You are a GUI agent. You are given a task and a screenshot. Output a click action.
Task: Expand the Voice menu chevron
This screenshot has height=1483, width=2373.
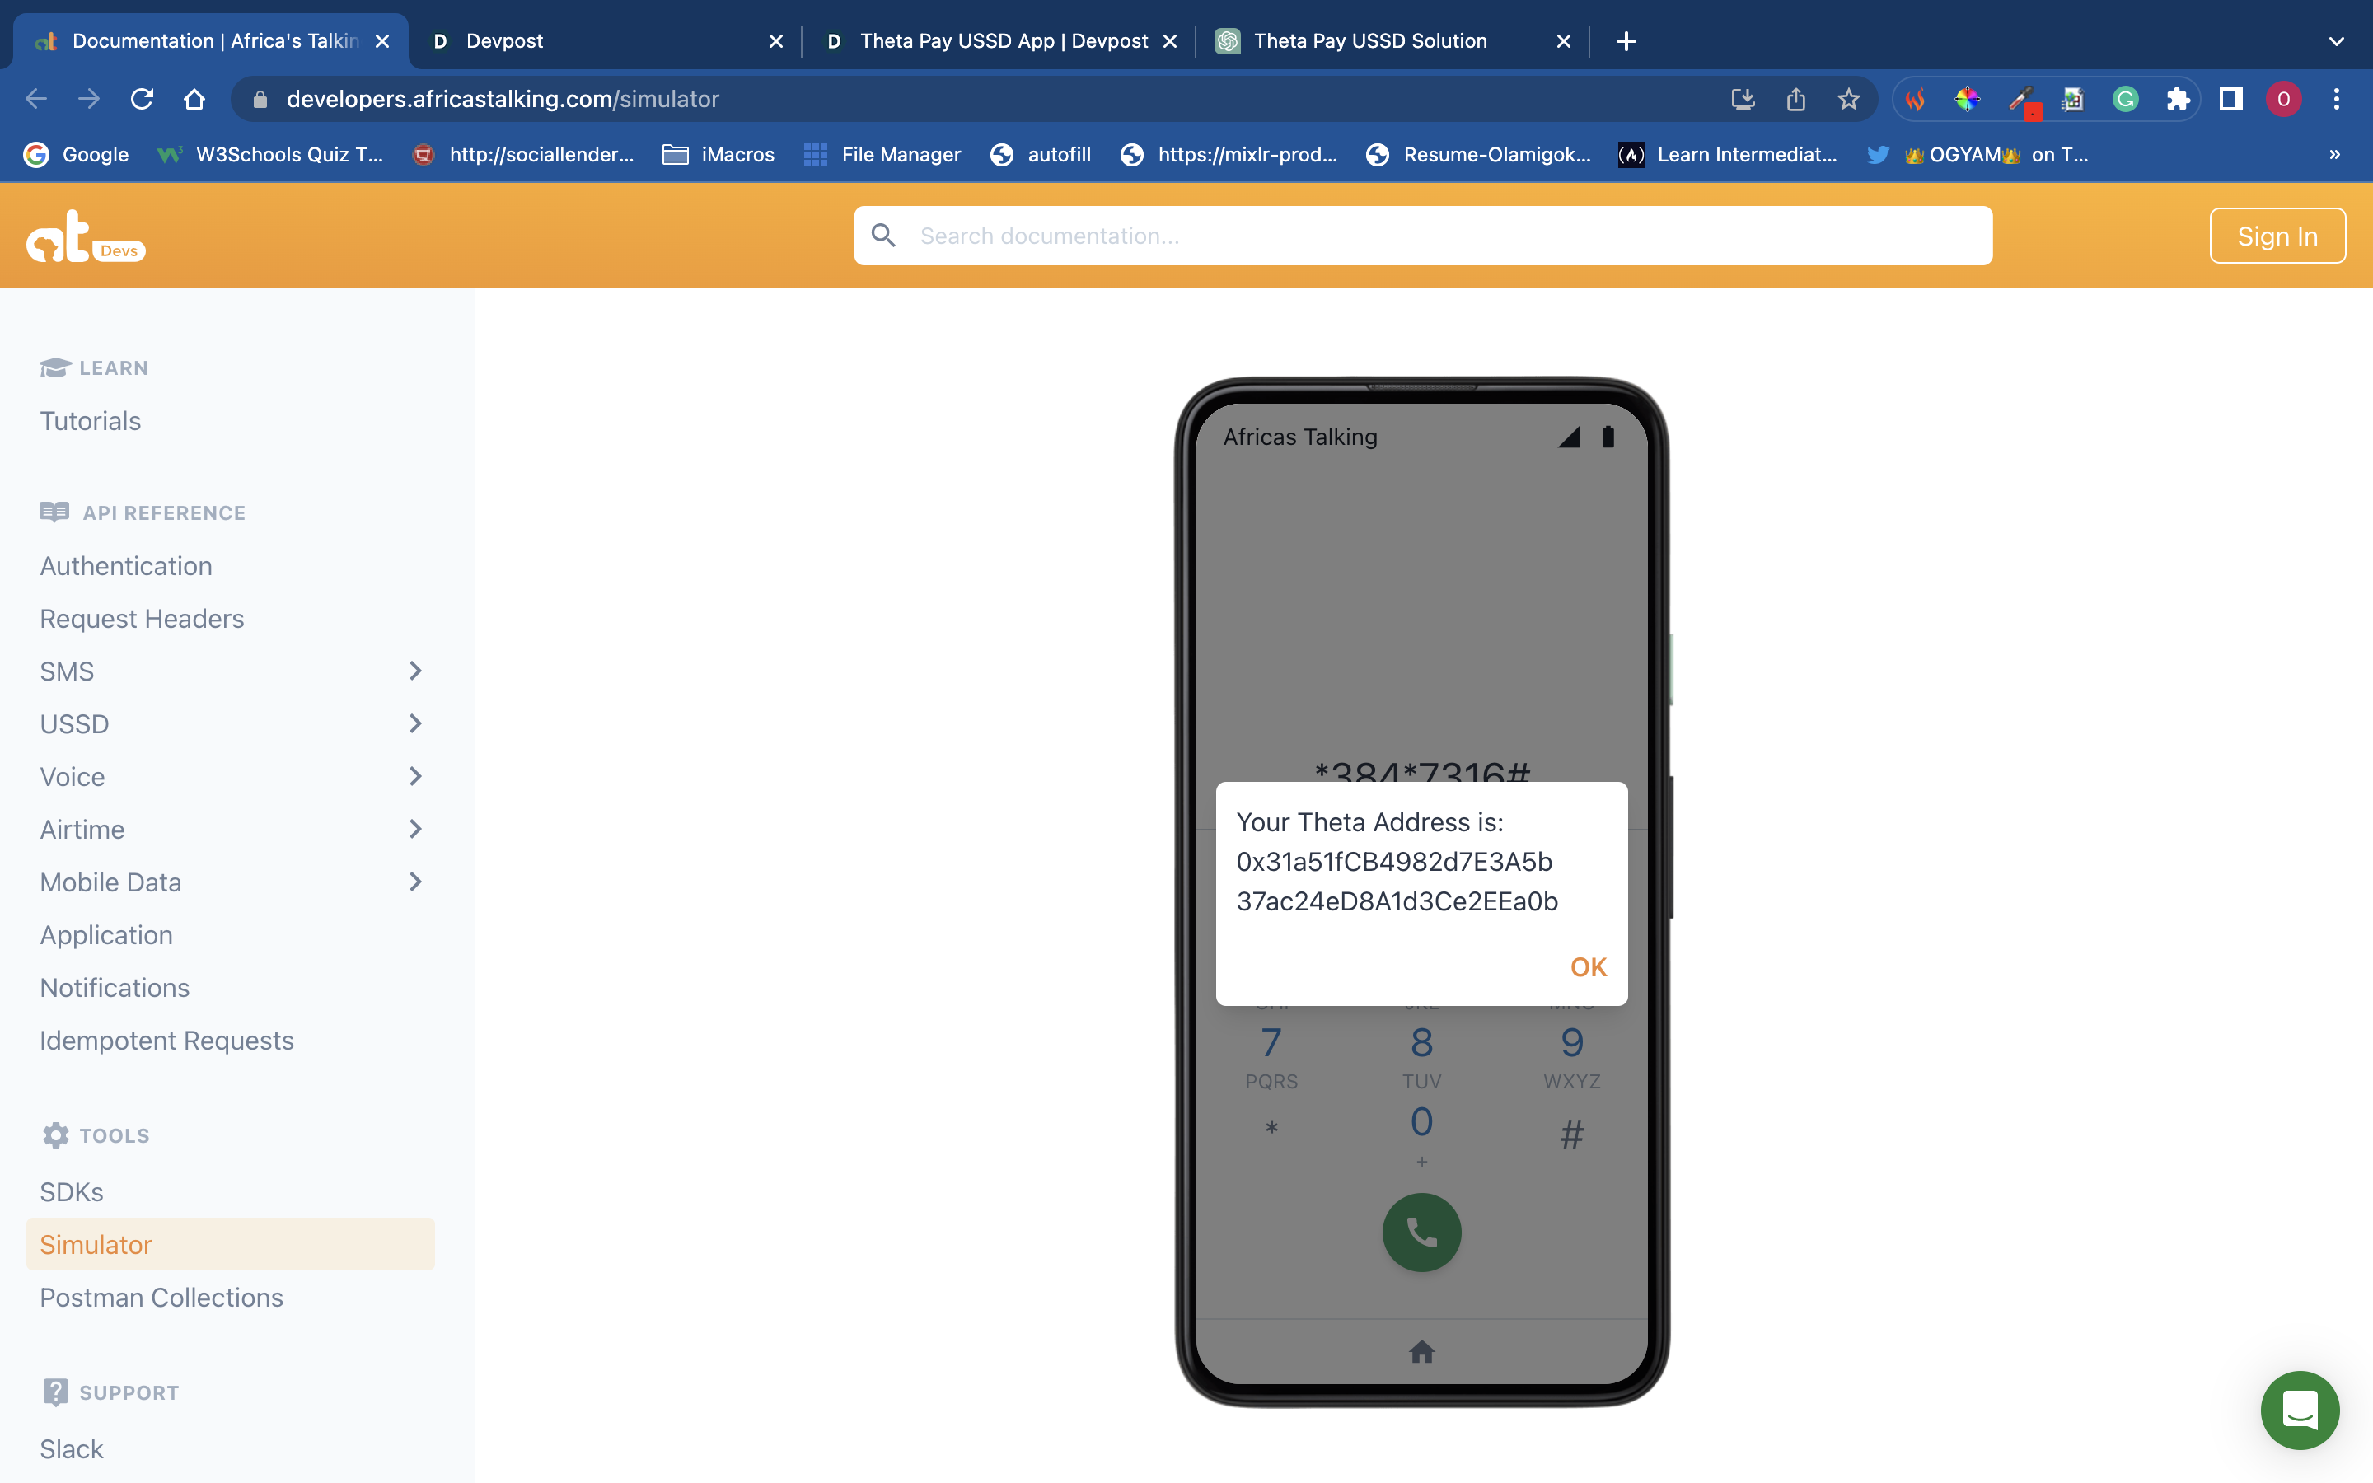pos(414,777)
